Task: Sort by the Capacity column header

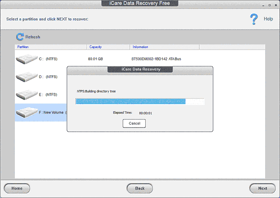Action: [108, 47]
